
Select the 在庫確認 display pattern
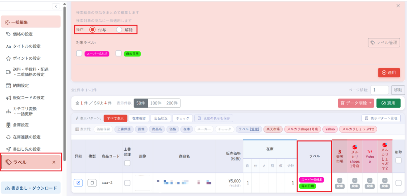pos(139,118)
